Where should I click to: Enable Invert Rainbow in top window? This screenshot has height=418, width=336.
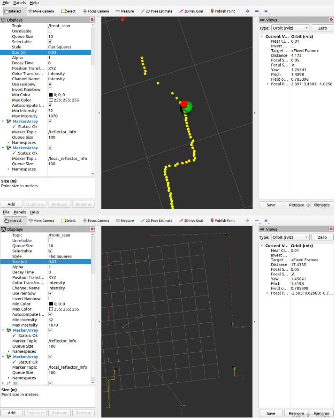pos(50,89)
